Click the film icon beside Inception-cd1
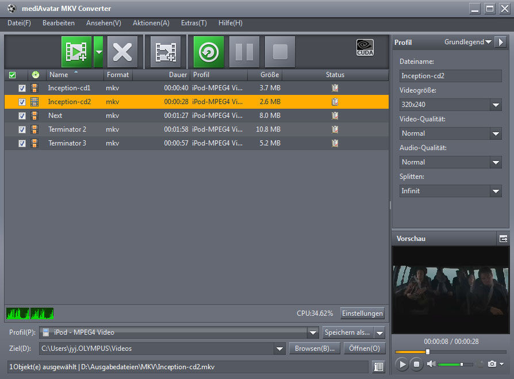The width and height of the screenshot is (514, 379). (x=34, y=88)
